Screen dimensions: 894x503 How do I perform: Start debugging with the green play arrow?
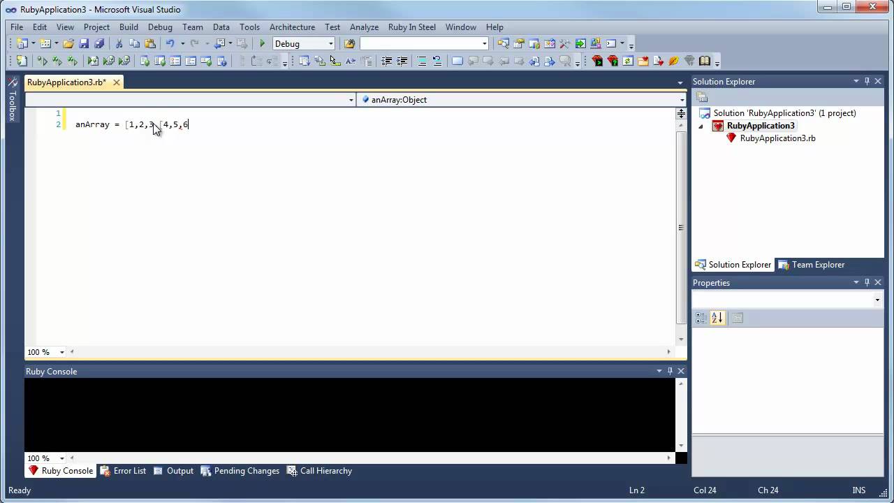(x=263, y=43)
